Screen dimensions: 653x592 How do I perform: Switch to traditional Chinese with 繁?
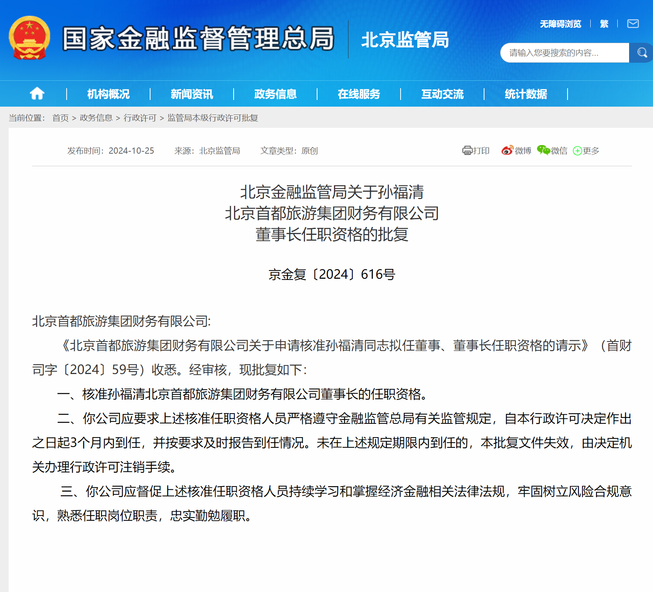coord(604,24)
